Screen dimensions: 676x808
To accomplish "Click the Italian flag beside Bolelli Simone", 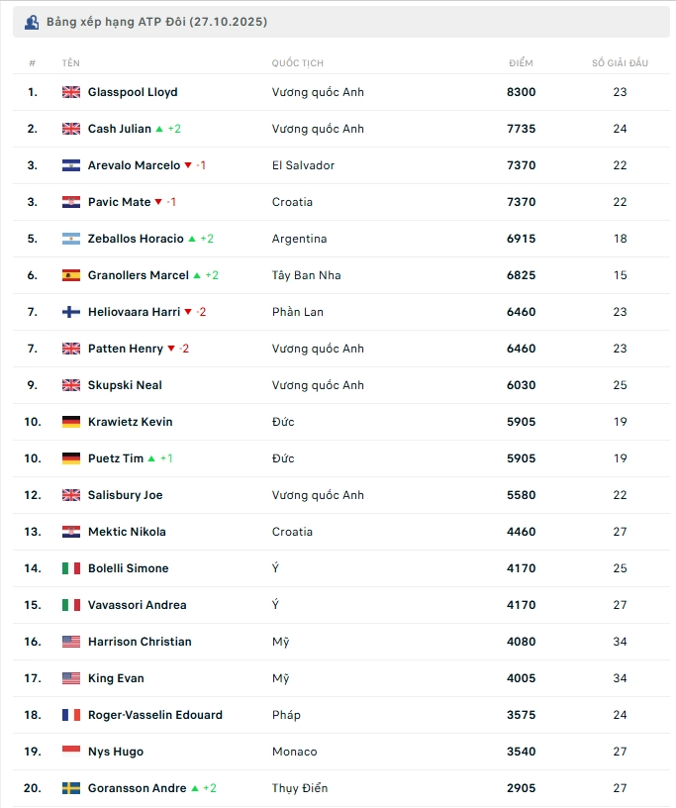I will point(71,568).
